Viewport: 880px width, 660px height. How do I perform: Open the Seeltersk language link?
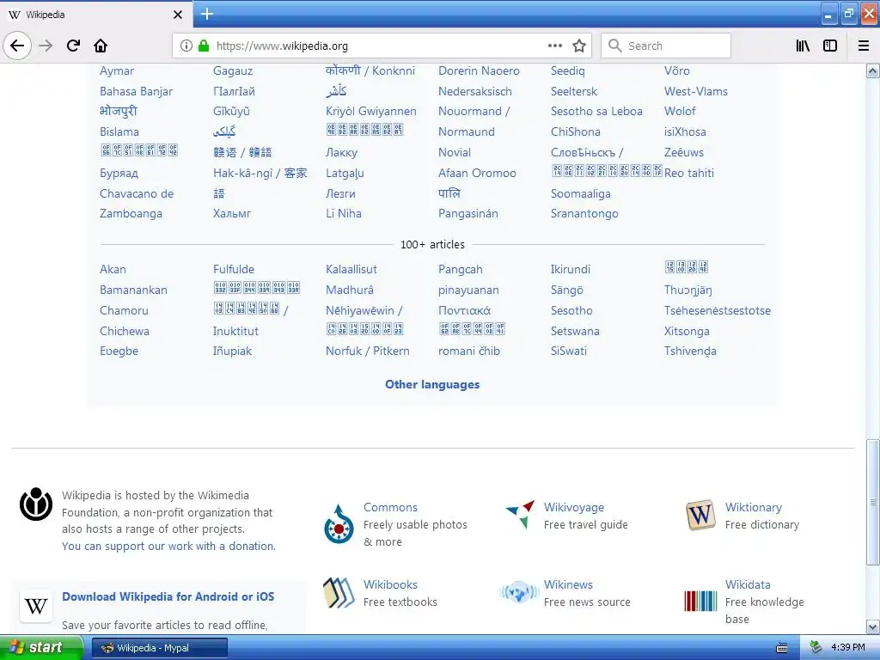click(573, 91)
